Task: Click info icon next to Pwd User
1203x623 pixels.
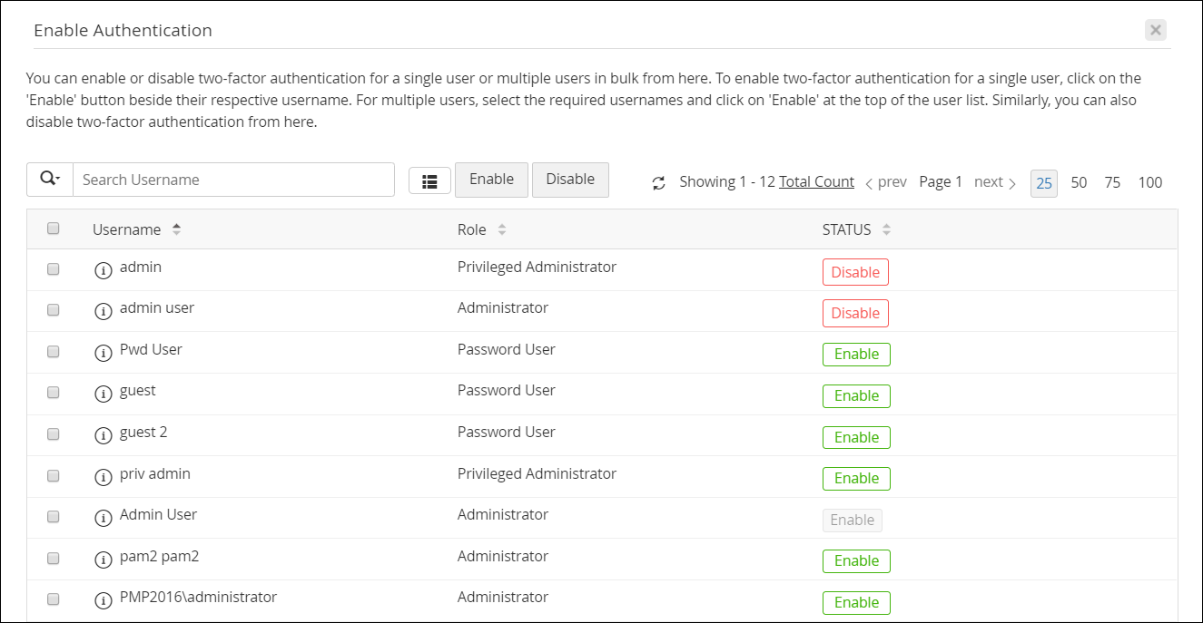Action: coord(104,352)
